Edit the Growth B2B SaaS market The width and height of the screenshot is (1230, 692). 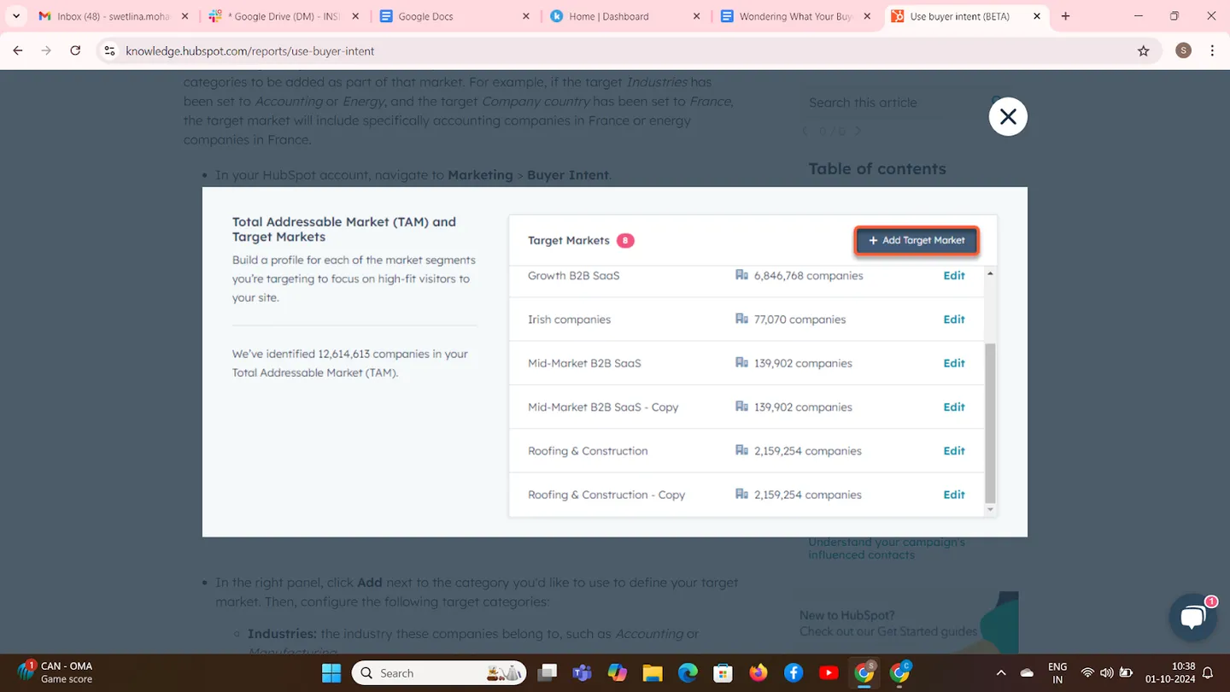point(954,276)
